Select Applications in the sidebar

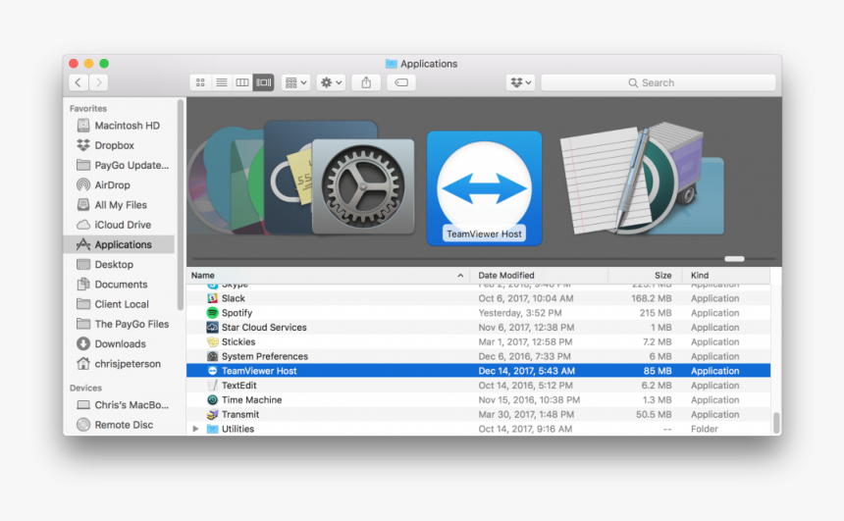coord(120,244)
